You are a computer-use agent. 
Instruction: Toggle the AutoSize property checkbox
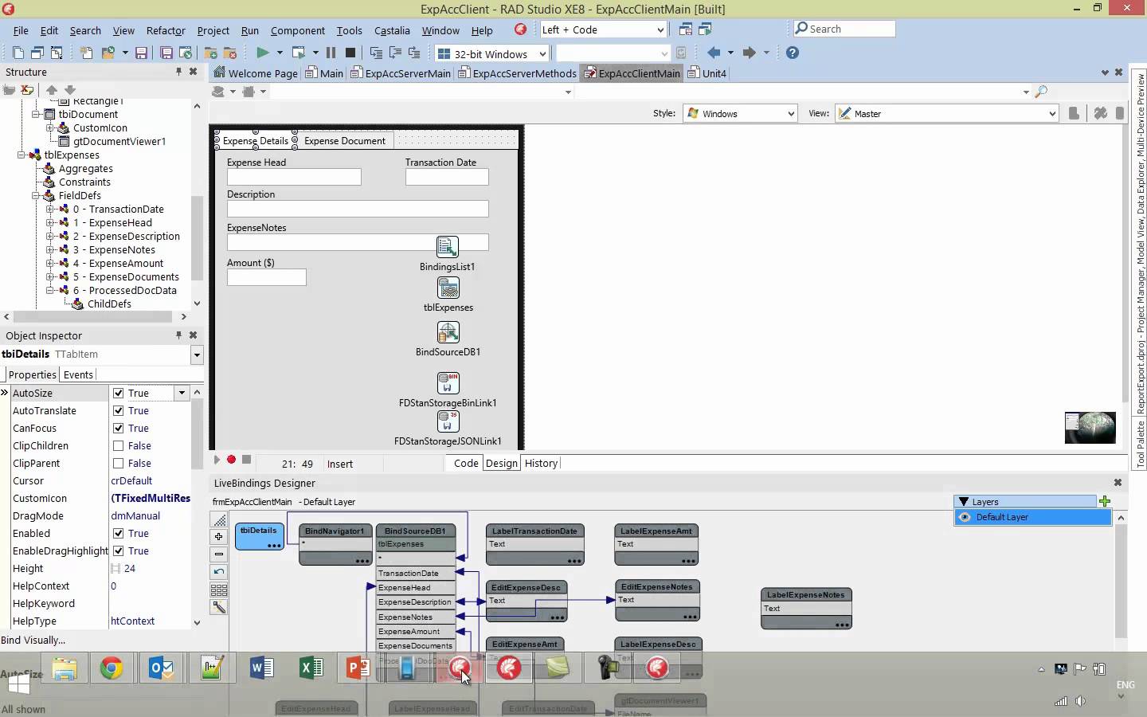coord(118,393)
